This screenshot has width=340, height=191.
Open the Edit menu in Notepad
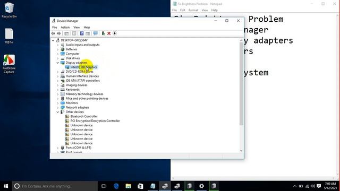tap(183, 10)
